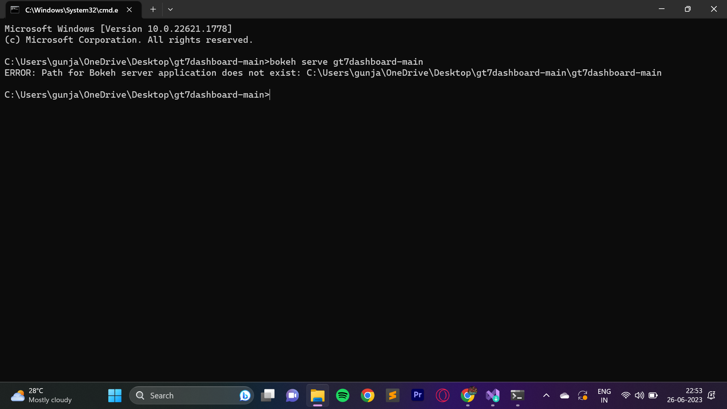Expand the hidden system tray icons

click(x=546, y=395)
